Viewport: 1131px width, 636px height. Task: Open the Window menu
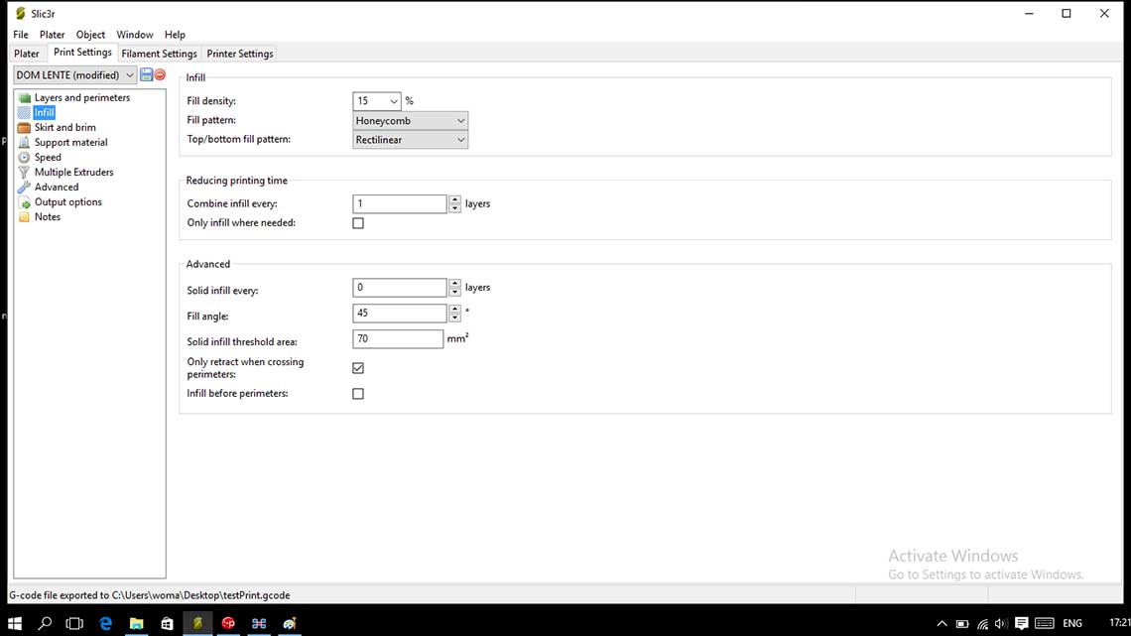click(x=135, y=35)
